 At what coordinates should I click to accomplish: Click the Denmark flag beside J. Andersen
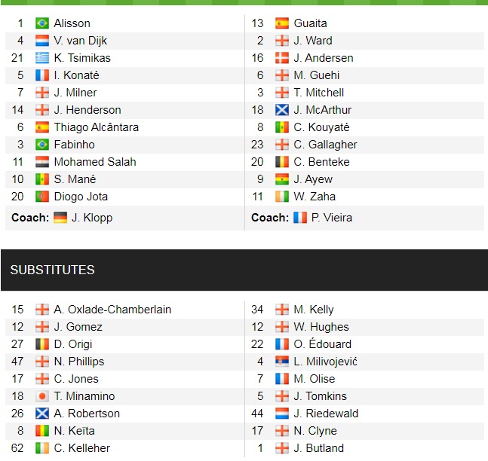[x=282, y=58]
